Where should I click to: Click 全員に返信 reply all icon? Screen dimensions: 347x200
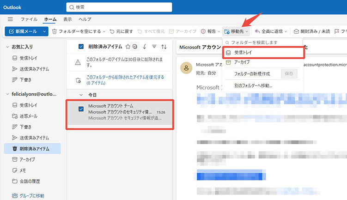tap(257, 31)
